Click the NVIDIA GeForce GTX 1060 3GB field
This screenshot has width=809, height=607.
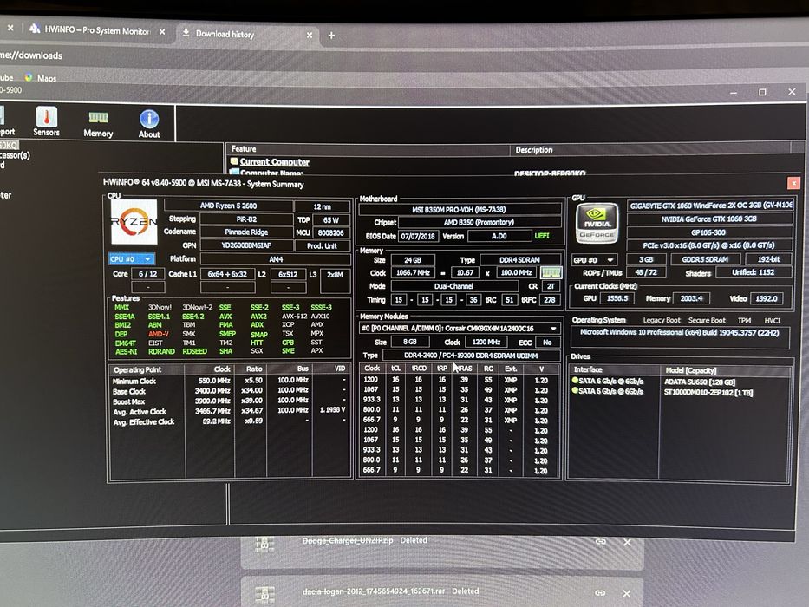[709, 219]
